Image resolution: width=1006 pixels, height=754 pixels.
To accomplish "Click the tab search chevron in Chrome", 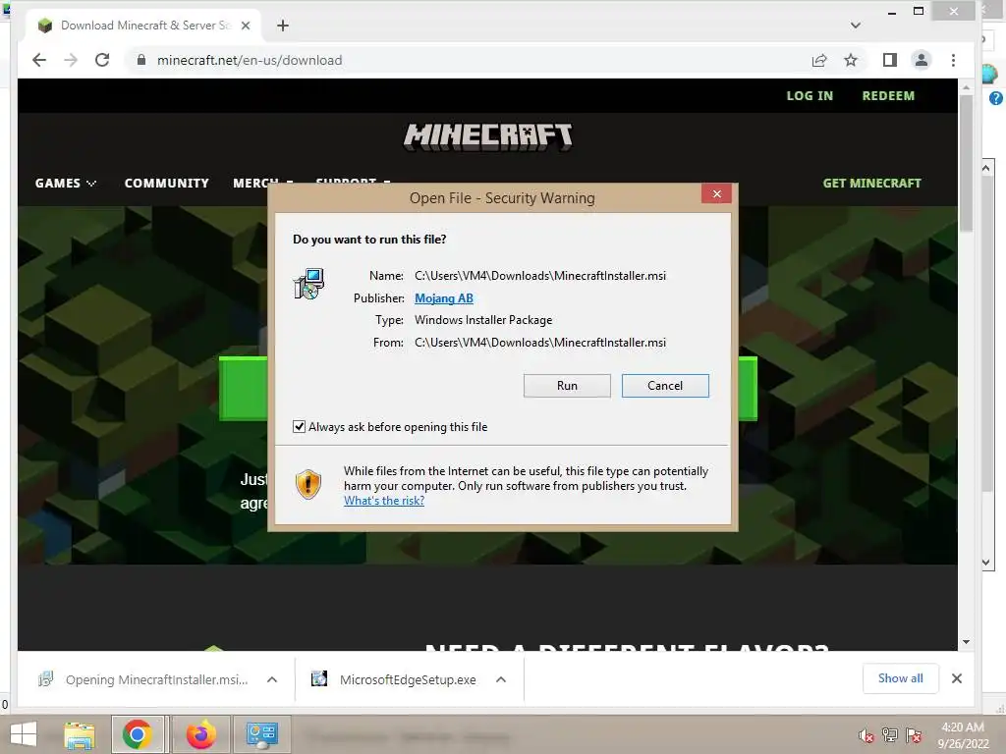I will pos(856,26).
